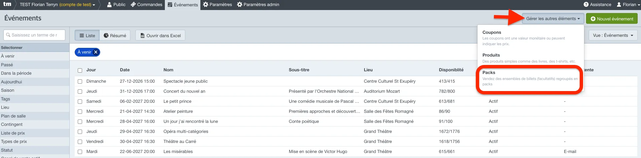Screen dimensions: 641x158
Task: Choose Packs from the dropdown menu
Action: (489, 73)
